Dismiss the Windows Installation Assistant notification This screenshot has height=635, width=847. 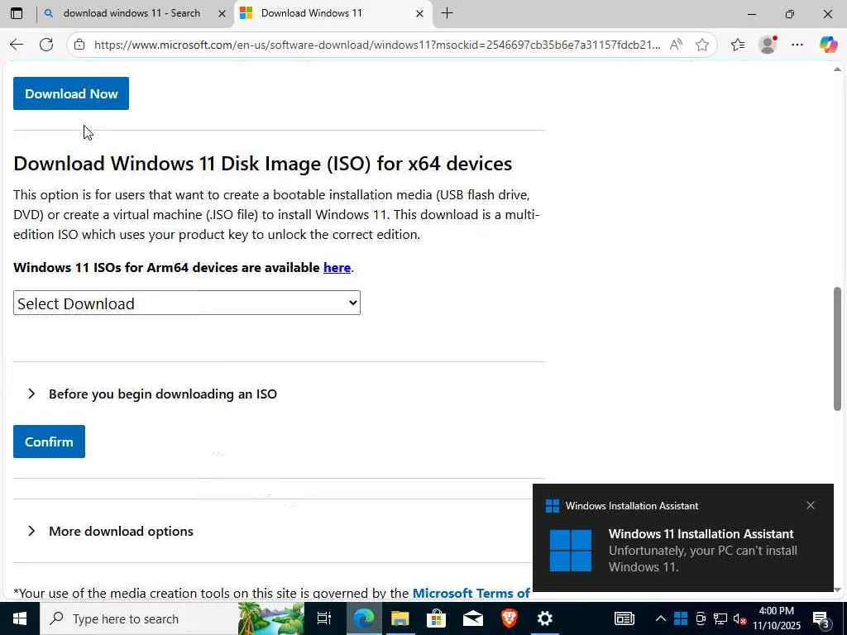pyautogui.click(x=810, y=505)
